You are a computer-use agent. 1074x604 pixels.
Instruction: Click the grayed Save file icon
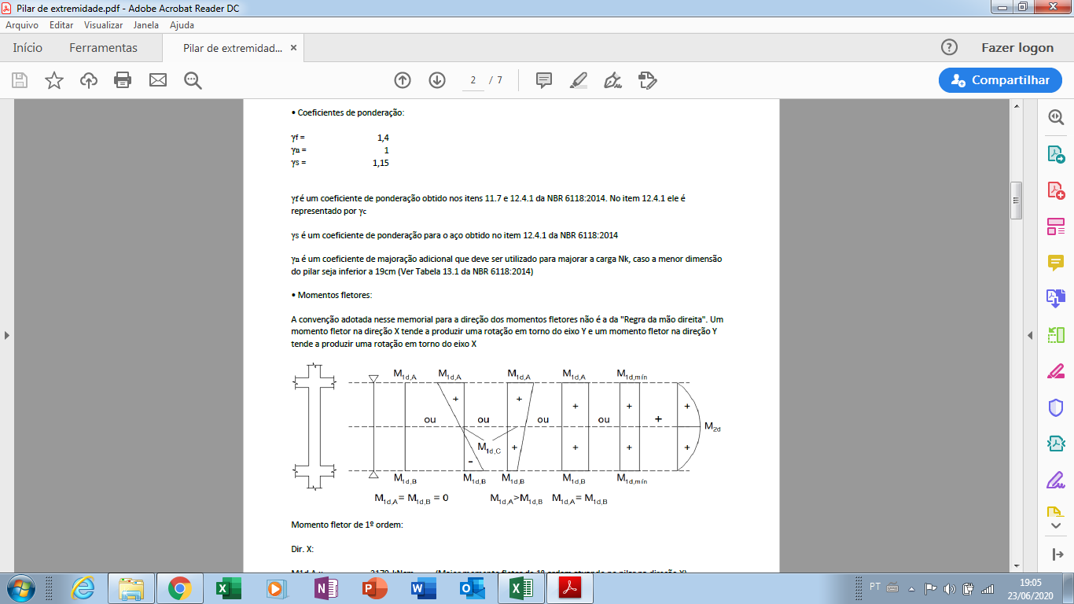tap(20, 80)
